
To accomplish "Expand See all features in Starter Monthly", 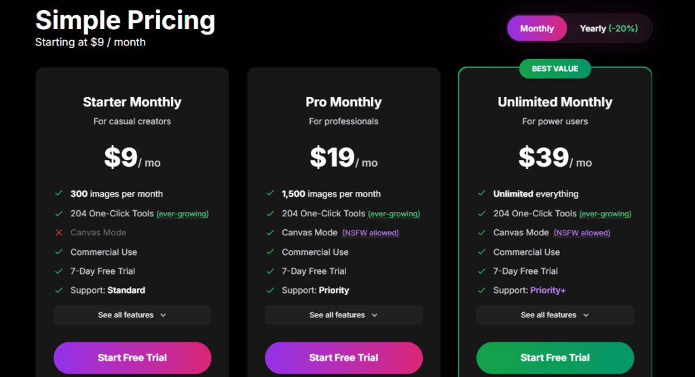I will click(x=132, y=315).
